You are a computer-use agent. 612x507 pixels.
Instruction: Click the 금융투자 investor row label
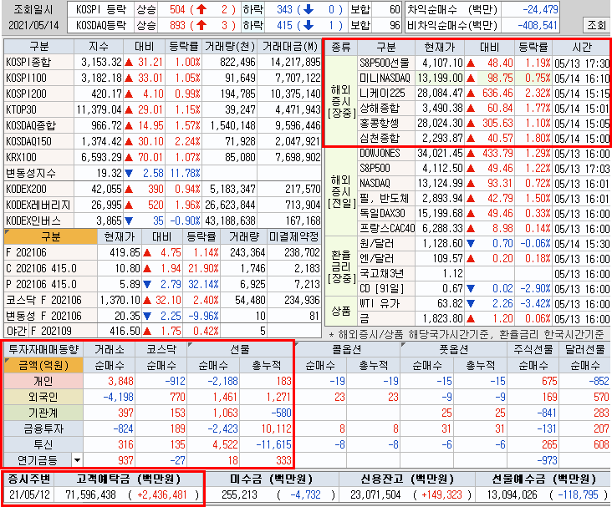43,429
